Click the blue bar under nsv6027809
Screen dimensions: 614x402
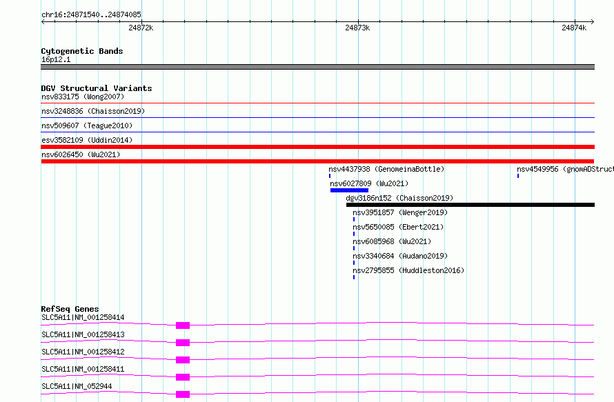(x=349, y=190)
